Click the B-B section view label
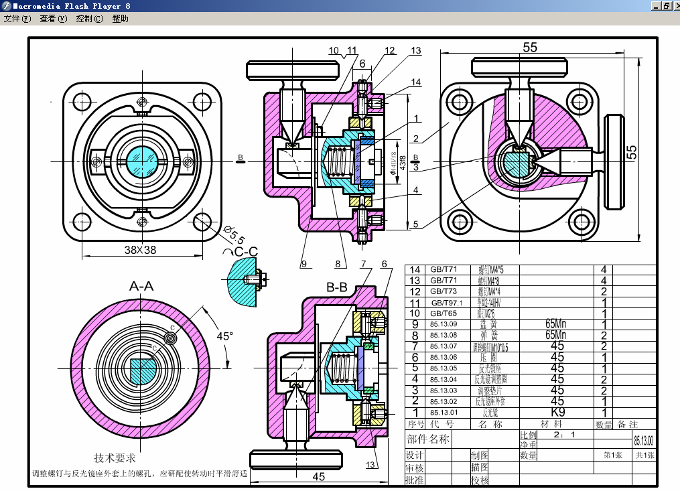Viewport: 680px width, 491px height. (336, 287)
